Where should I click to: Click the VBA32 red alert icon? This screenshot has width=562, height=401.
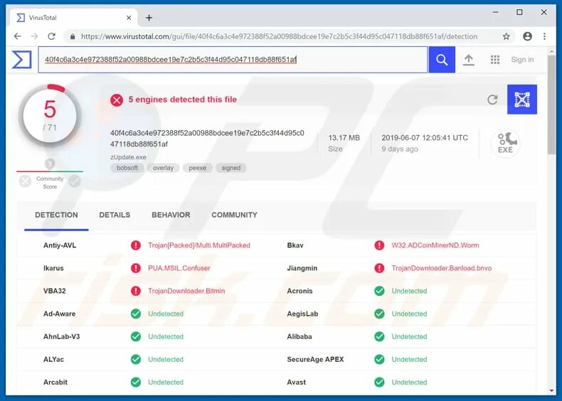[135, 291]
